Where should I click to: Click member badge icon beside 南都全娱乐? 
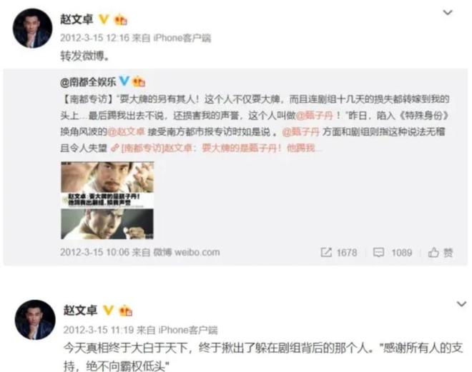(x=139, y=81)
